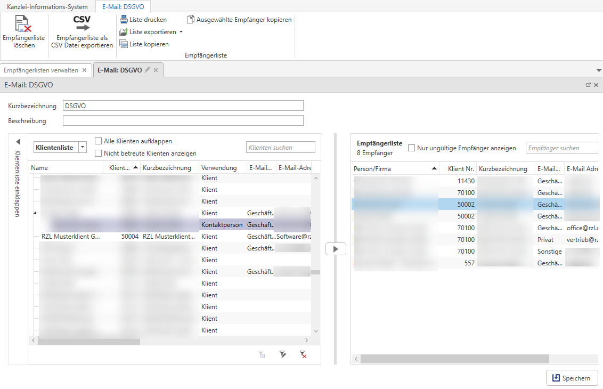Click Liste kopieren in the ribbon
This screenshot has height=389, width=603.
[x=144, y=44]
